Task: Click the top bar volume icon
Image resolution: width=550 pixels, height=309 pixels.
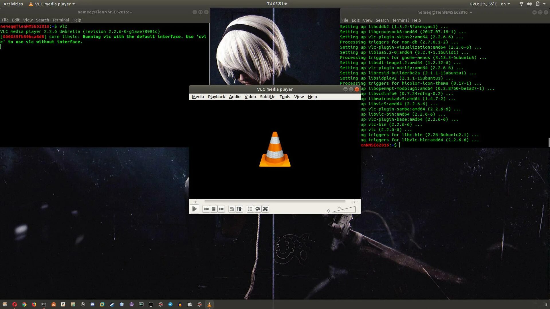Action: pyautogui.click(x=529, y=4)
